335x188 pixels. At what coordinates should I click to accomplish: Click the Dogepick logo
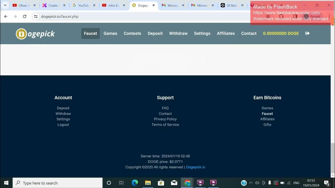click(35, 34)
